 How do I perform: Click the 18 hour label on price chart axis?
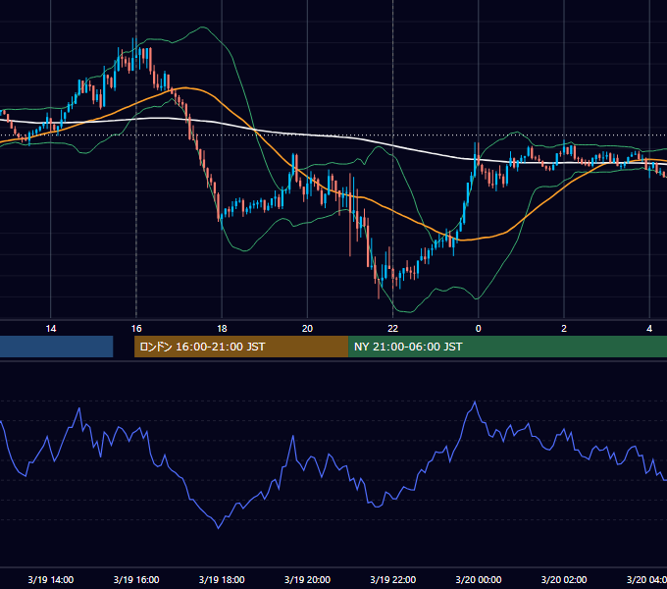point(222,329)
